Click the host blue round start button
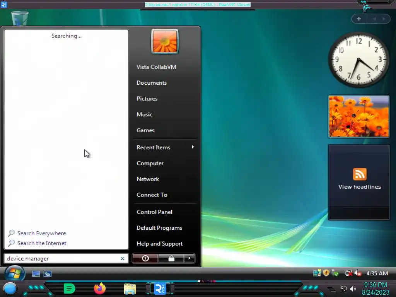 [x=10, y=289]
